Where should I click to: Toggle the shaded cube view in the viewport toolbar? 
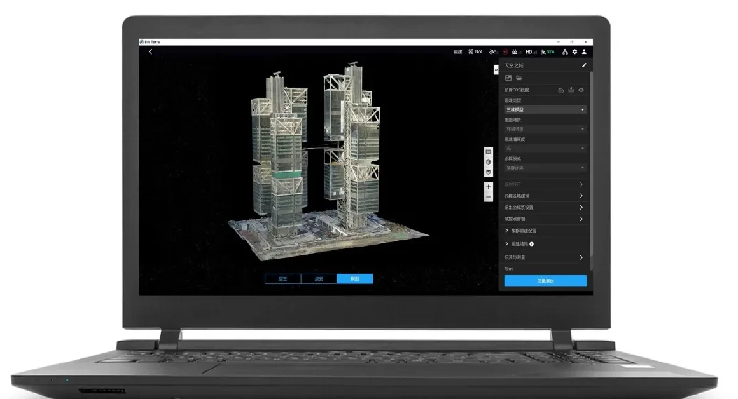point(488,172)
